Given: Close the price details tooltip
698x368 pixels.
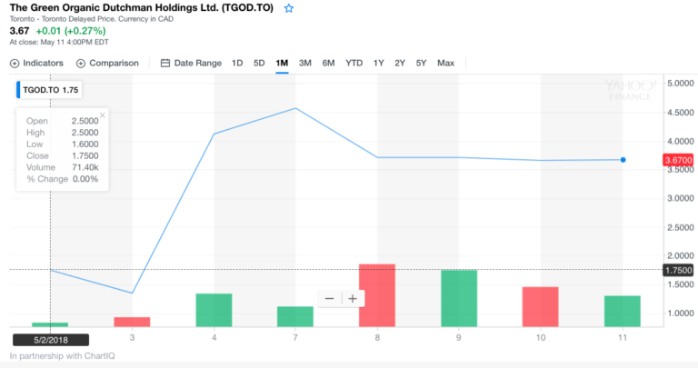Looking at the screenshot, I should 102,115.
